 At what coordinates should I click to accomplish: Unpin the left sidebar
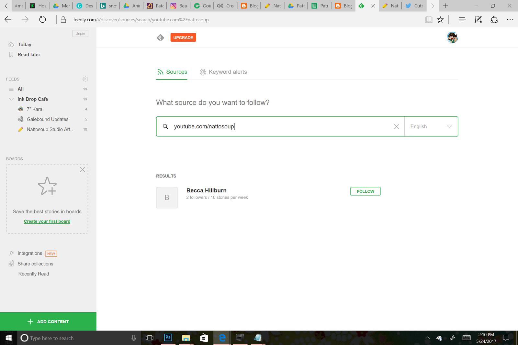point(80,34)
